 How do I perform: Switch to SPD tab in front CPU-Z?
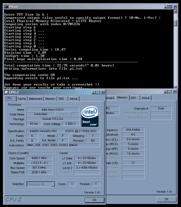[x=62, y=99]
